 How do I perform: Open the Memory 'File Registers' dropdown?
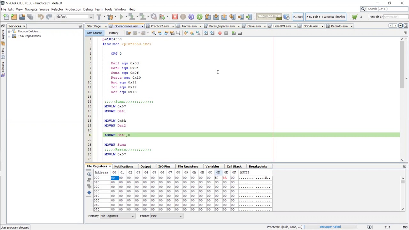pos(117,216)
